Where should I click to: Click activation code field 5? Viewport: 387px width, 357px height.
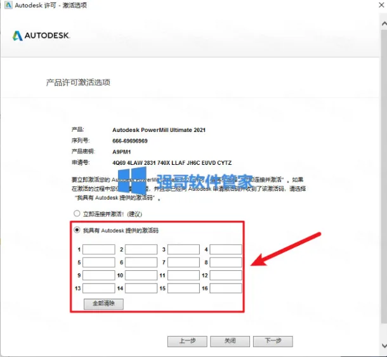point(99,263)
